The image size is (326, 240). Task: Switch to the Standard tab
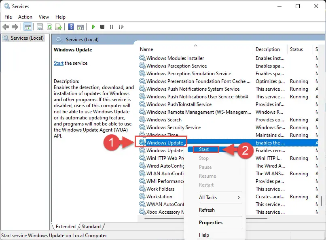pos(91,227)
